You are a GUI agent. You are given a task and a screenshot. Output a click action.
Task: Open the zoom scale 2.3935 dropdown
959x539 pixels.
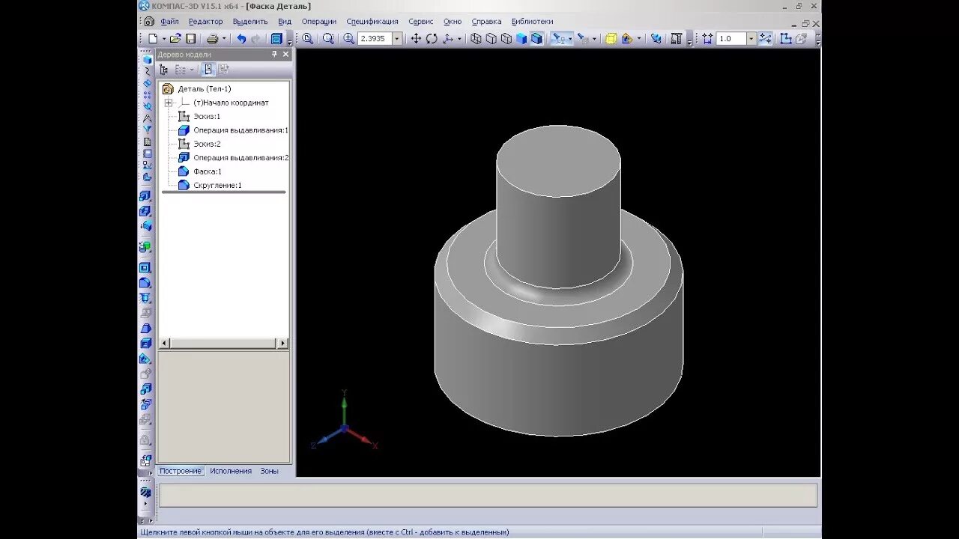[x=397, y=38]
